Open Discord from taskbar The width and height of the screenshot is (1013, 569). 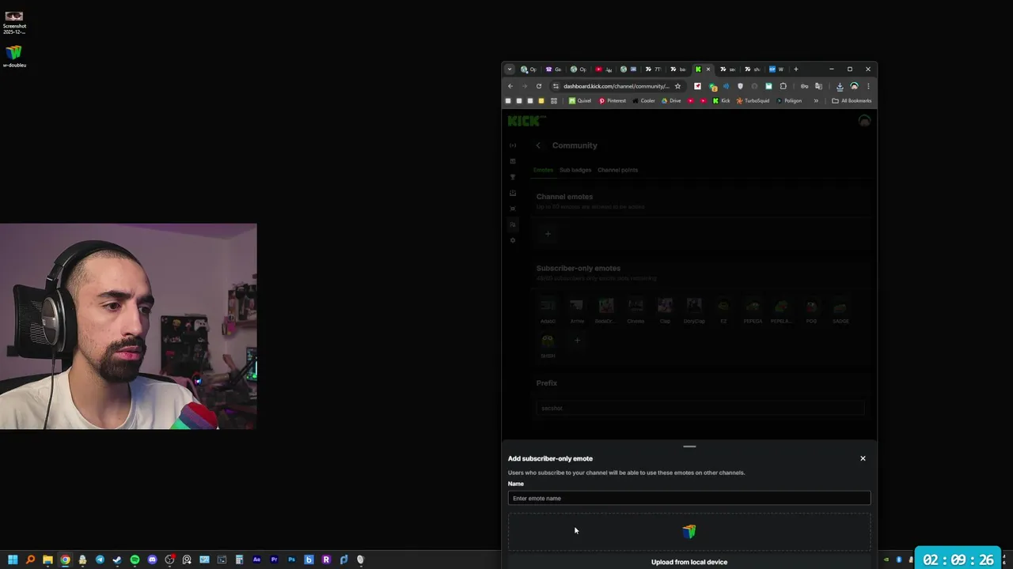(152, 560)
